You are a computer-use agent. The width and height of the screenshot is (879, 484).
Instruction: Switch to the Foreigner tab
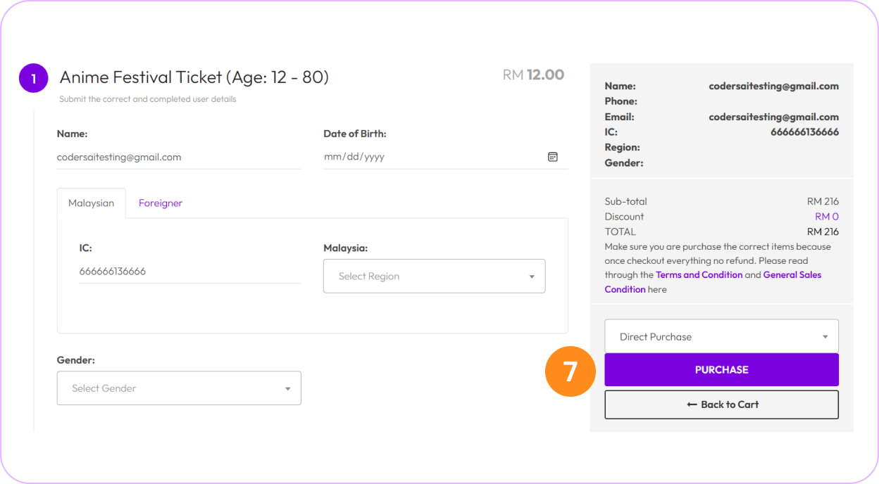pos(161,203)
